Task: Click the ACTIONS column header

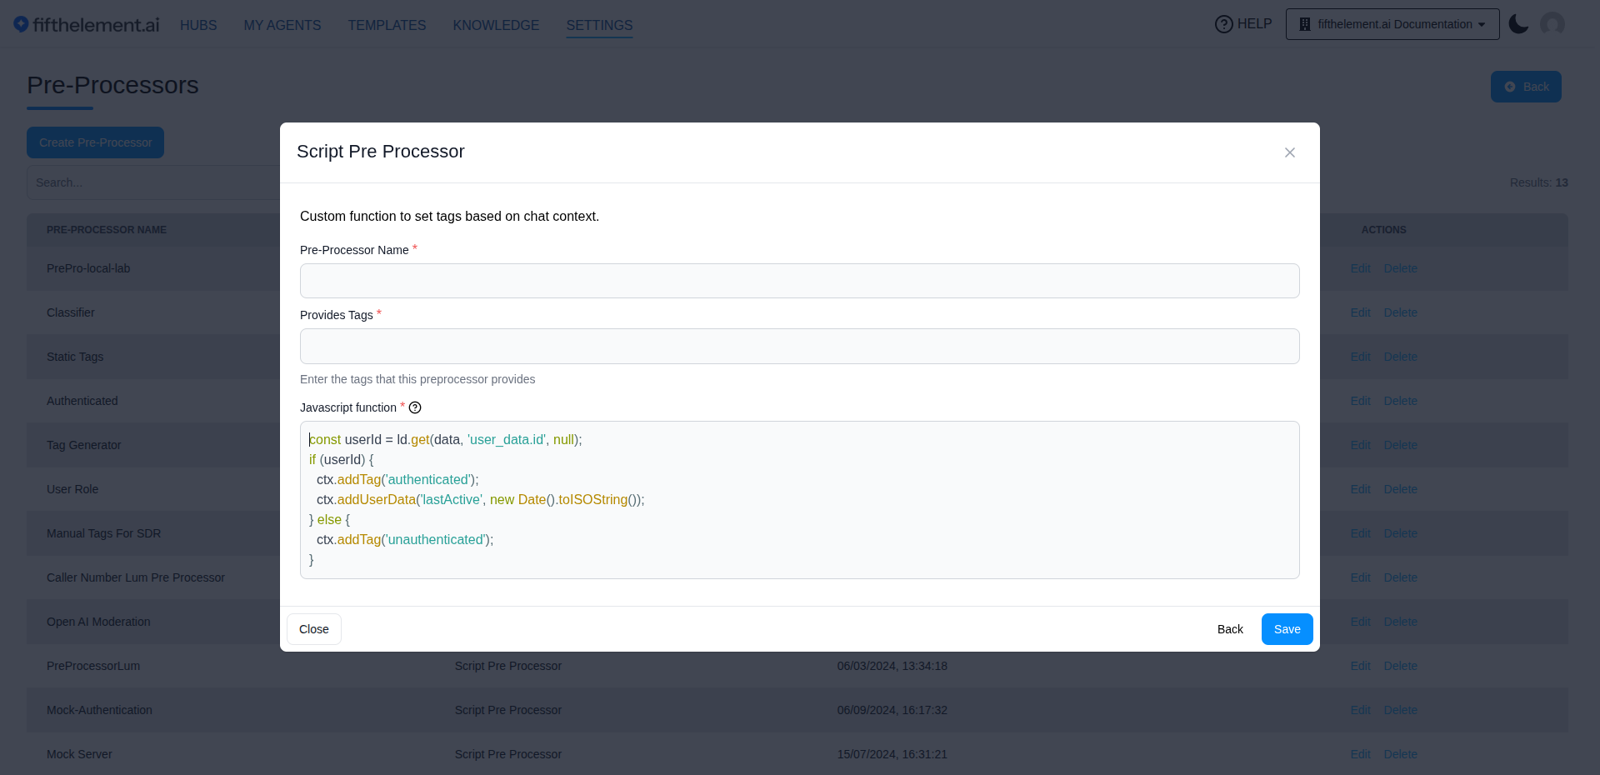Action: 1383,230
